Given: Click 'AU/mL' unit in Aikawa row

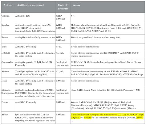Looking at the screenshot, I should click(63, 73).
